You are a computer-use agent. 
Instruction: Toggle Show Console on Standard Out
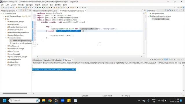pyautogui.click(x=164, y=60)
